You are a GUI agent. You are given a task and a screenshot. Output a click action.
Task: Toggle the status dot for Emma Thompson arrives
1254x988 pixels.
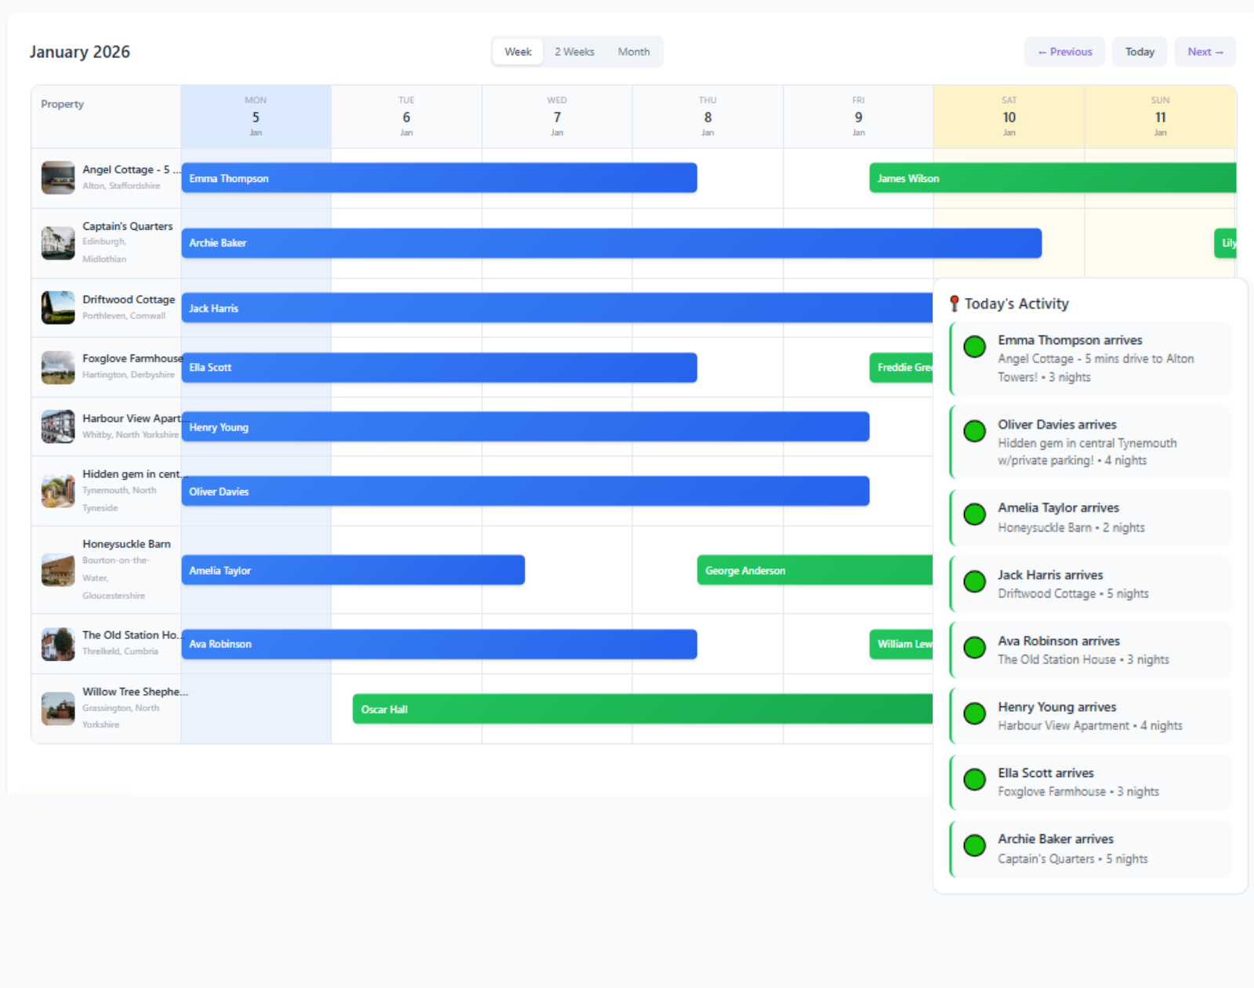[x=974, y=346]
